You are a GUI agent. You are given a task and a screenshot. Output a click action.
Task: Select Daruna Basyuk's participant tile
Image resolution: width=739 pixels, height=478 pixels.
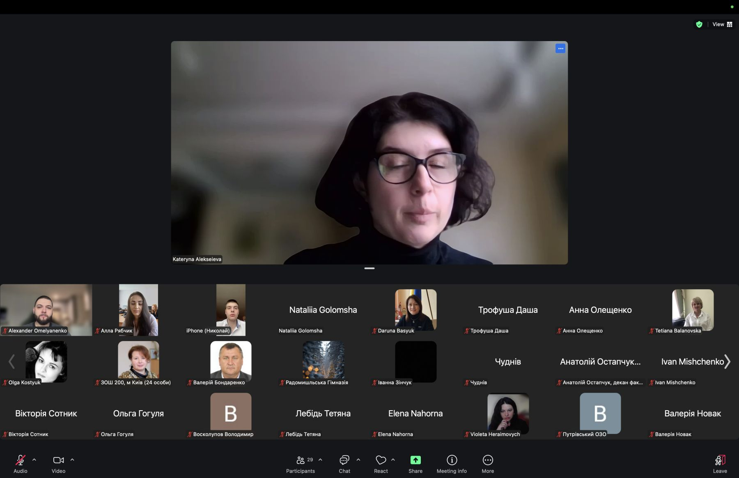click(415, 310)
